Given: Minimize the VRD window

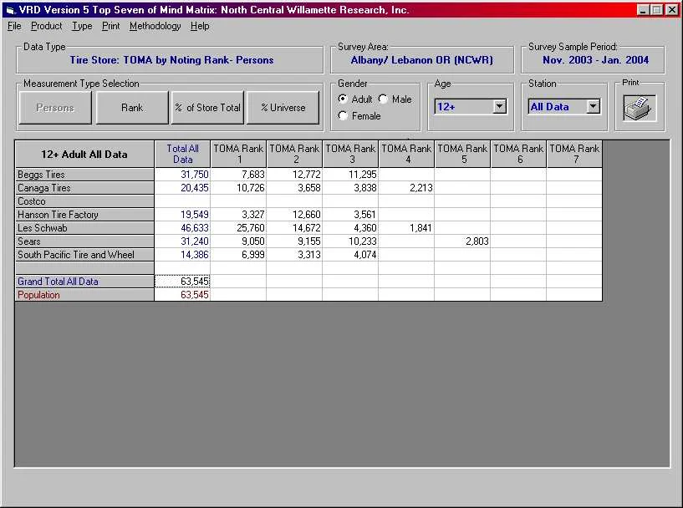Looking at the screenshot, I should 643,10.
